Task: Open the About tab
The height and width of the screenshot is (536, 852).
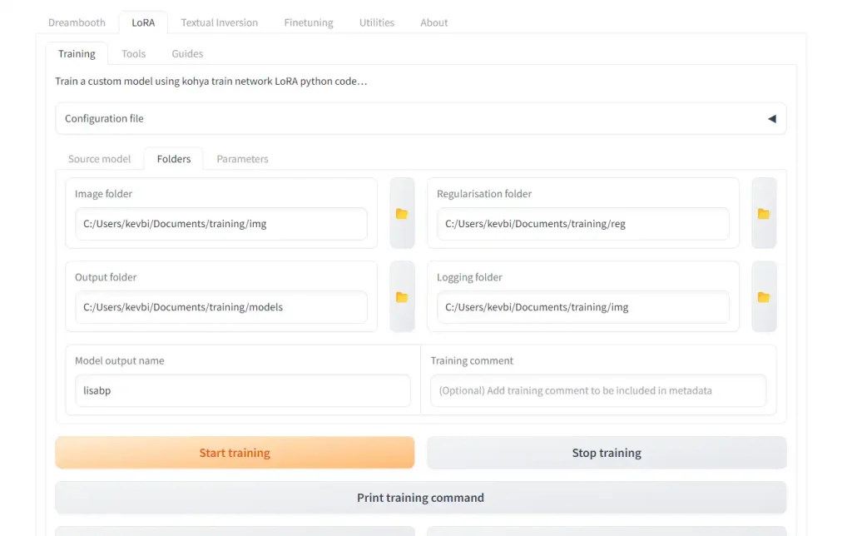Action: pyautogui.click(x=433, y=22)
